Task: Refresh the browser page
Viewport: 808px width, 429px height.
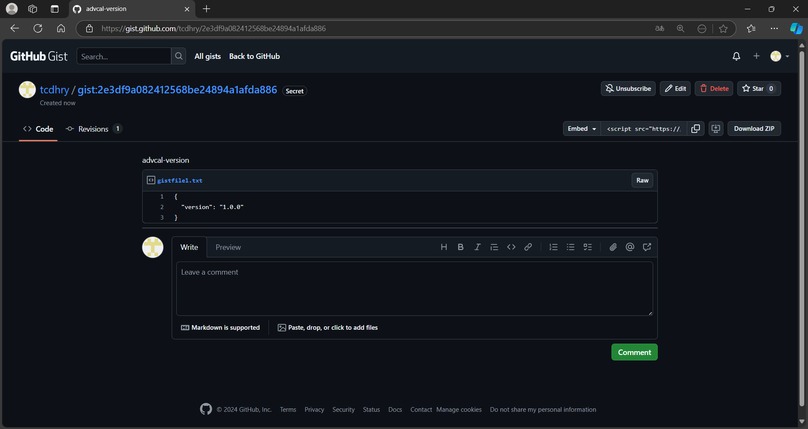Action: 38,29
